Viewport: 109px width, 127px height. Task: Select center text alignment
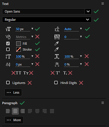[15, 111]
